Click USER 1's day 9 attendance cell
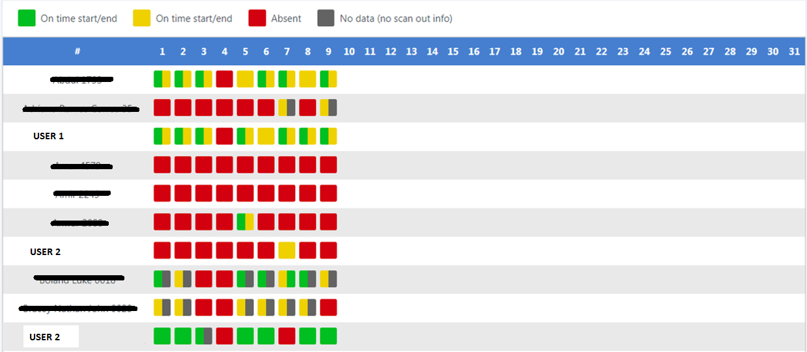Screen dimensions: 807x352 (328, 136)
